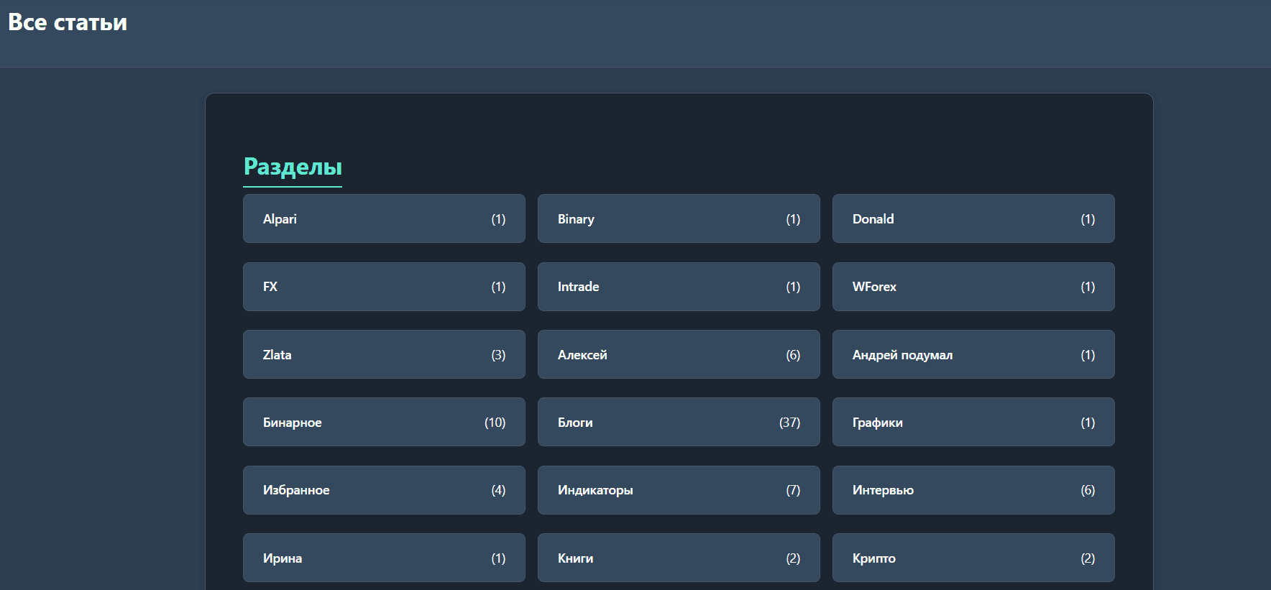Open the Графики category
This screenshot has width=1271, height=590.
pos(973,422)
